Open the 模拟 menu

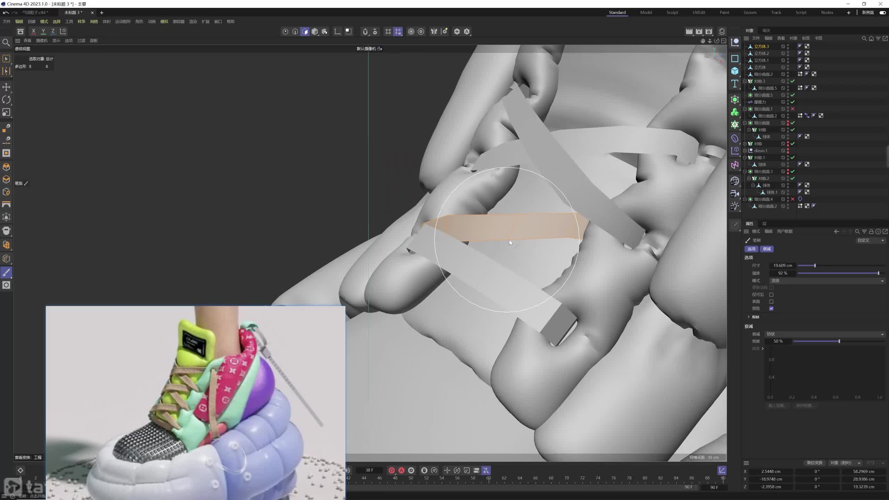(164, 22)
